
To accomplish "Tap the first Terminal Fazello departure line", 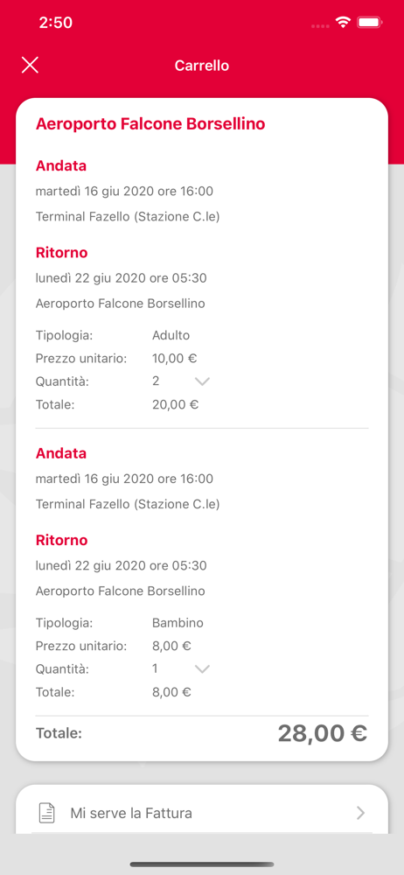I will click(128, 216).
